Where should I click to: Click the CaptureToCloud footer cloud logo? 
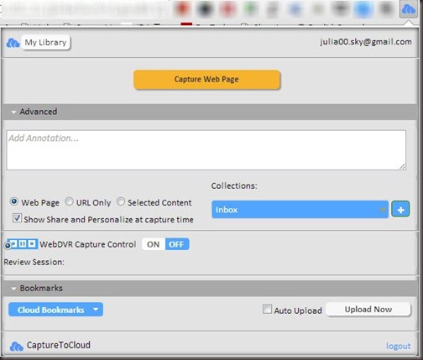tap(17, 347)
